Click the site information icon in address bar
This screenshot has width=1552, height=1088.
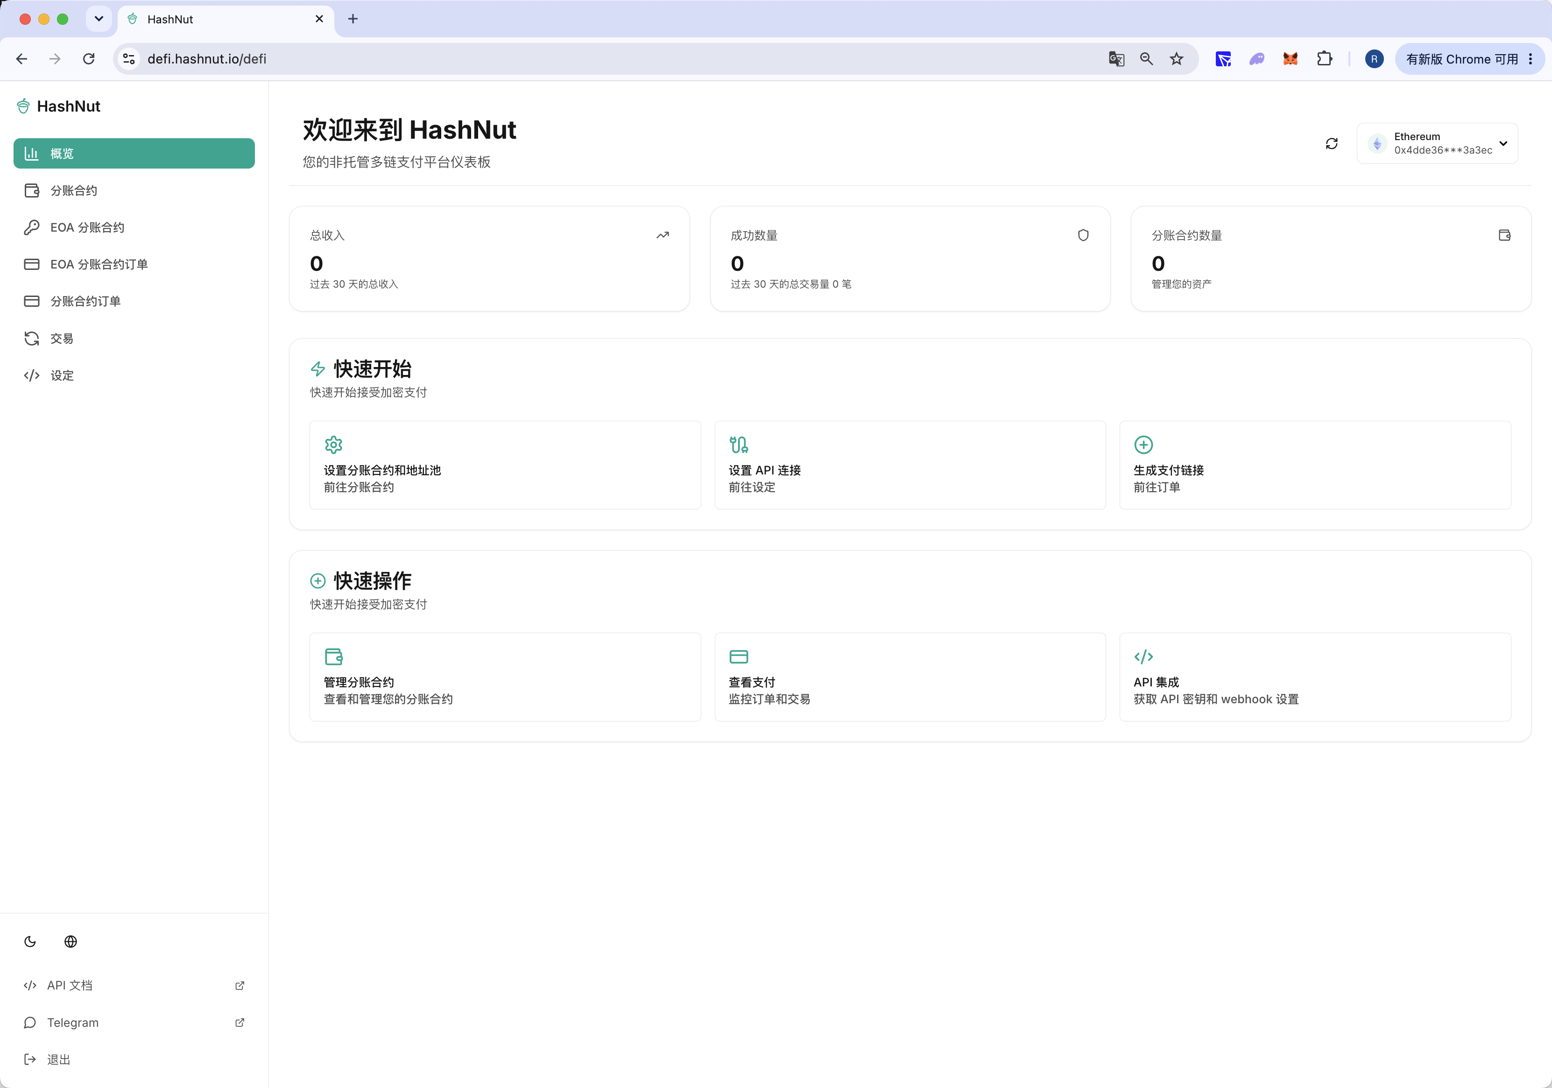pyautogui.click(x=128, y=59)
